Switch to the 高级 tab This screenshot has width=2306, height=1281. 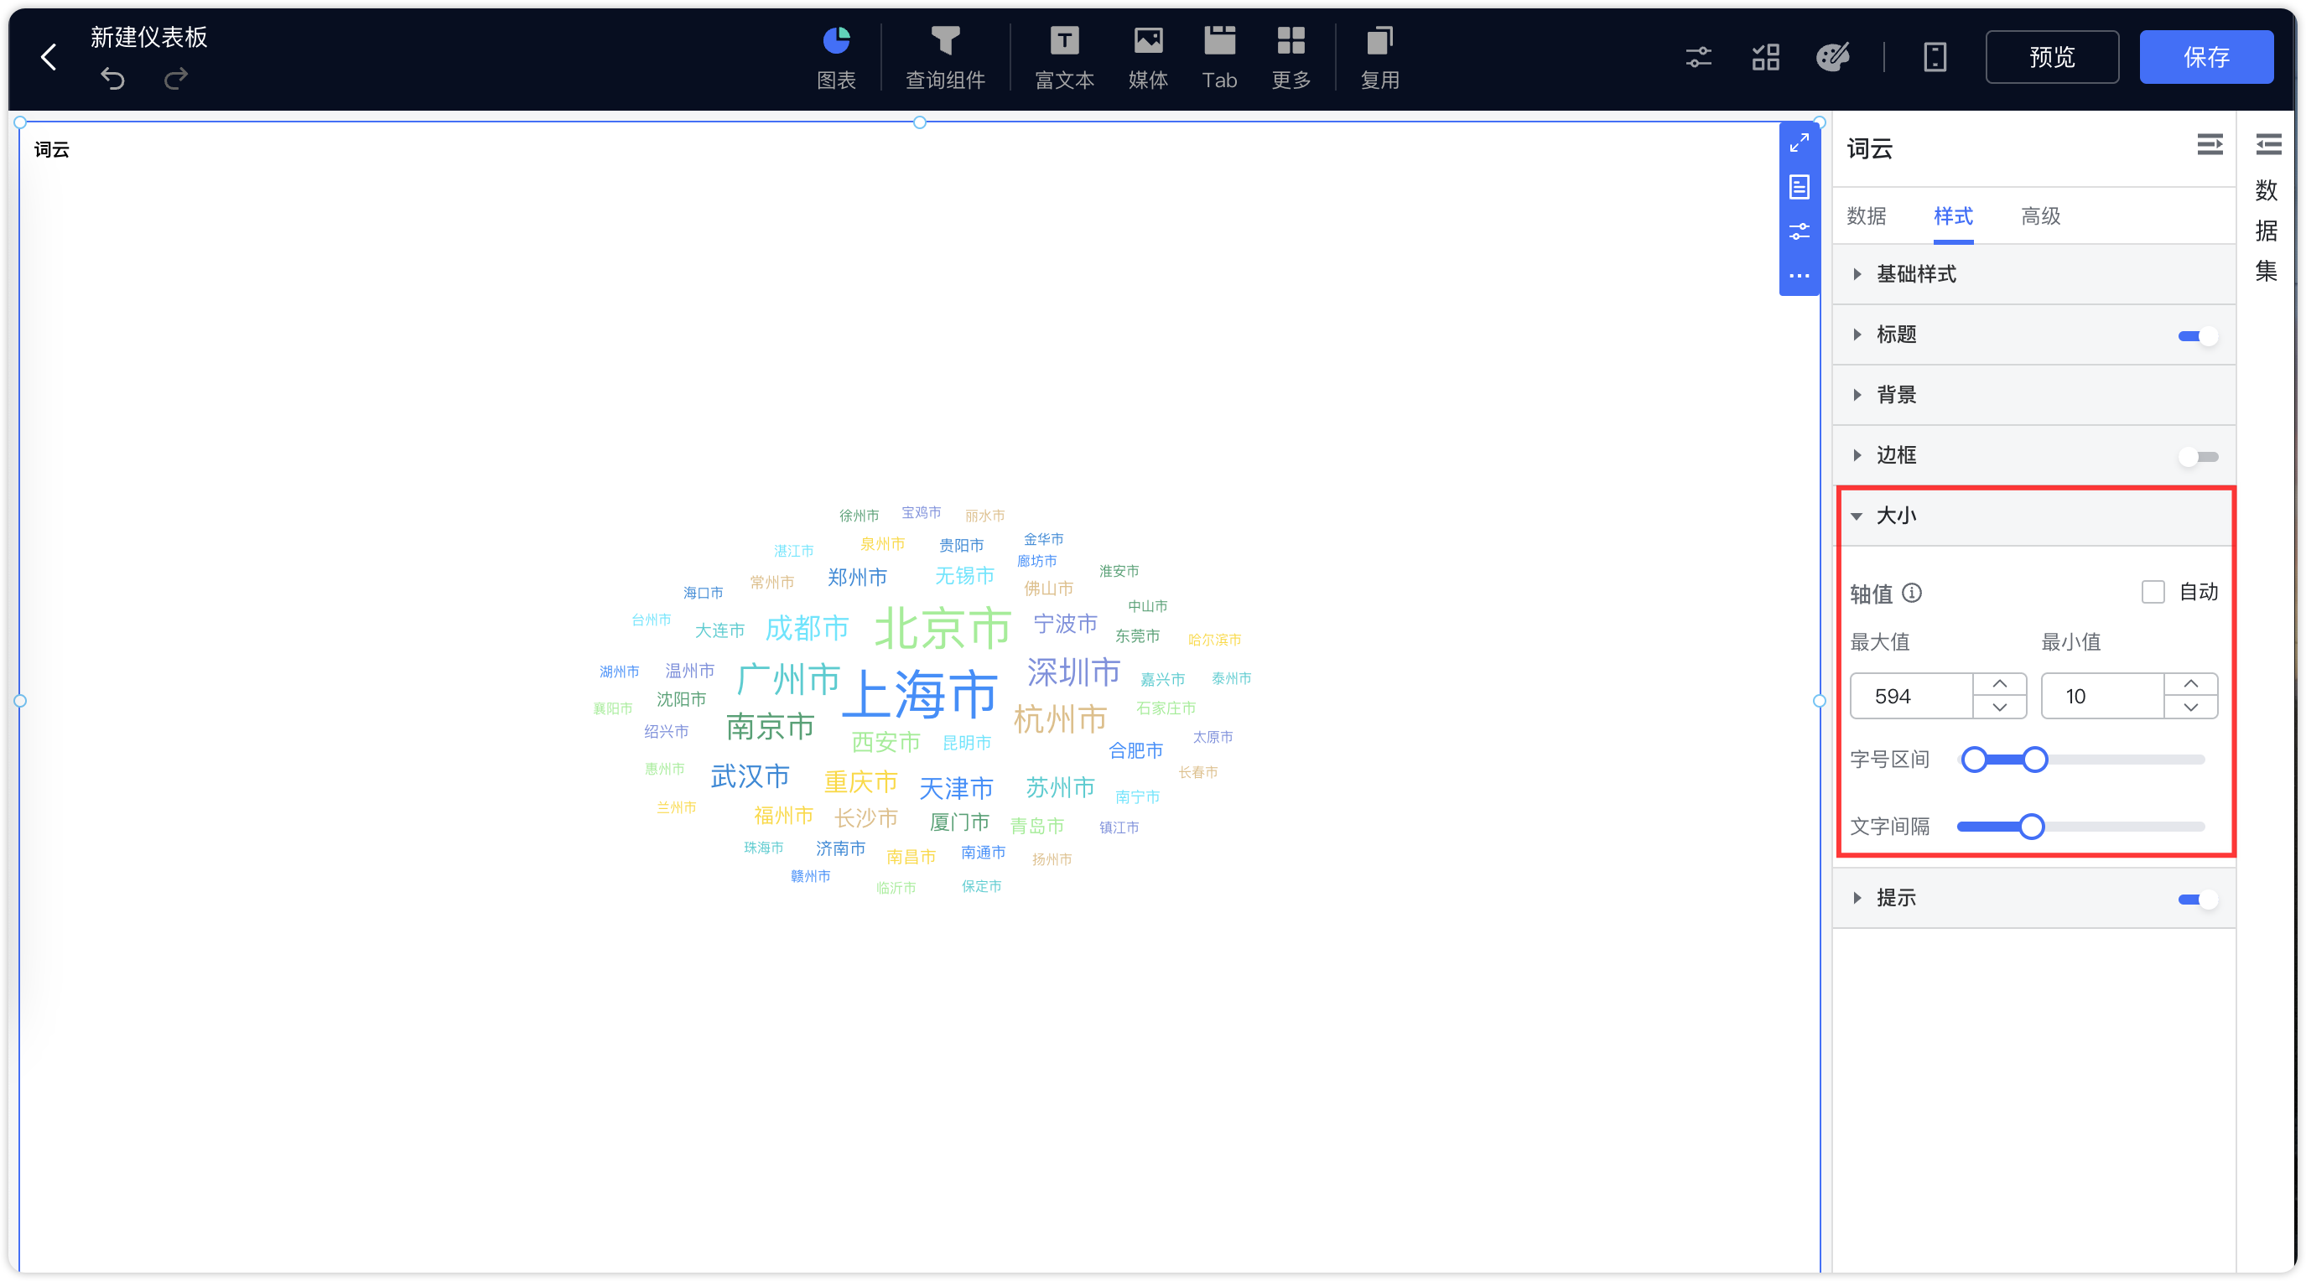pos(2040,215)
